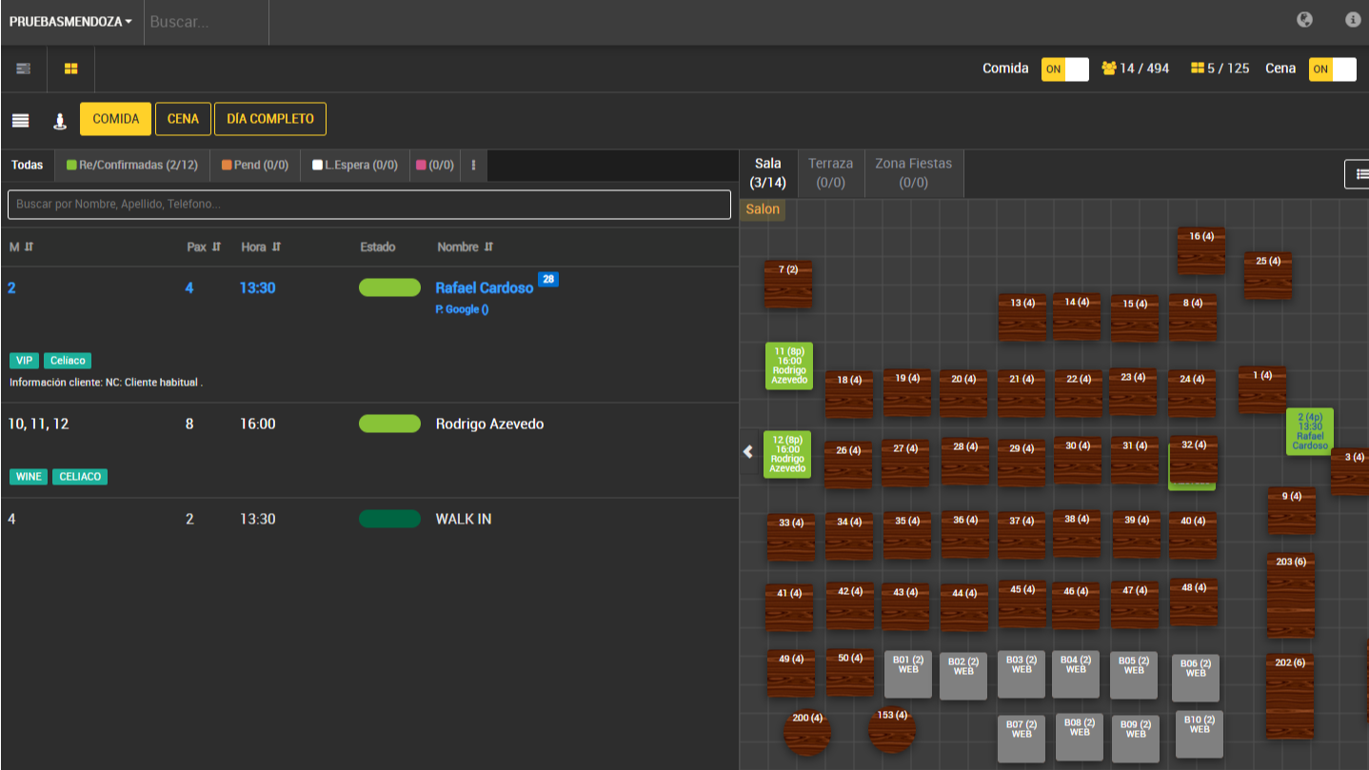Sort reservations by Hora column
1369x770 pixels.
tap(261, 247)
